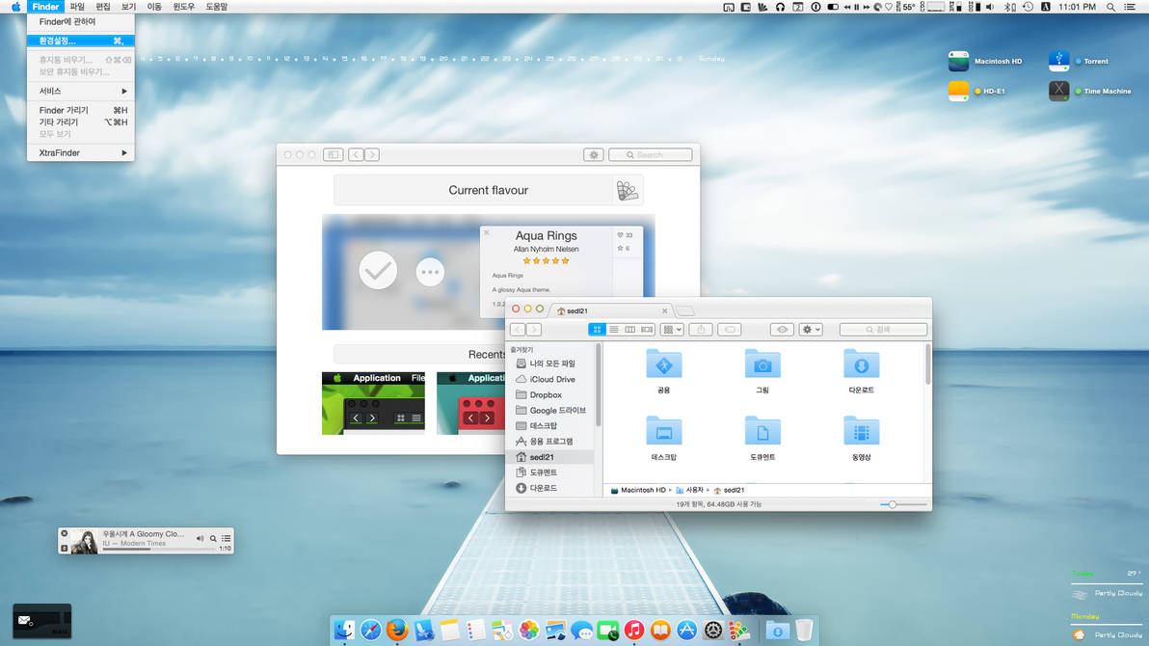The height and width of the screenshot is (646, 1149).
Task: Click the checkmark circle on Aqua Rings preview
Action: [378, 271]
